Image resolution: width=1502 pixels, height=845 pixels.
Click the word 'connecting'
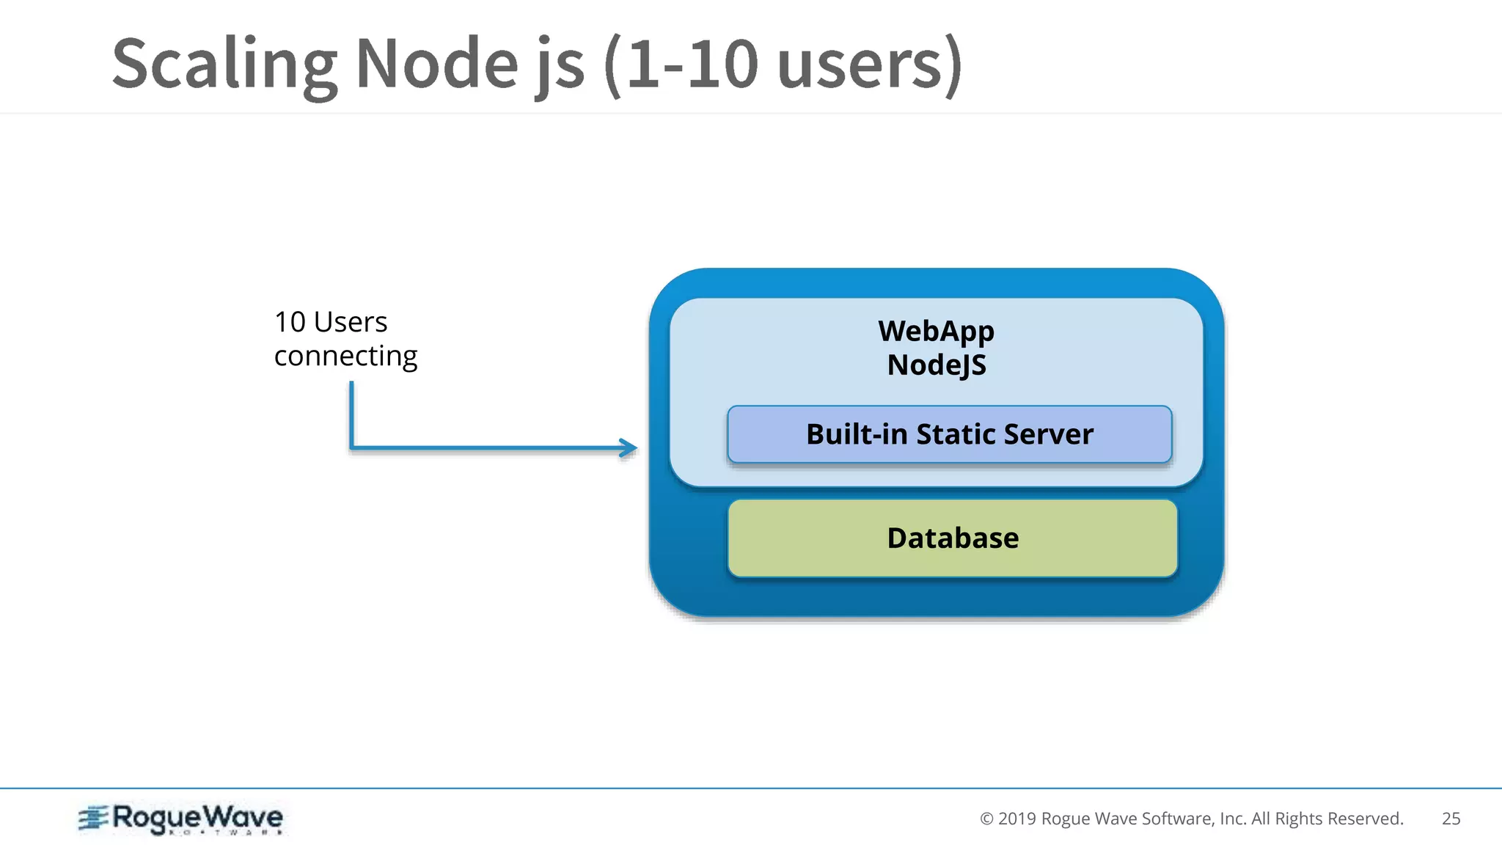click(345, 356)
